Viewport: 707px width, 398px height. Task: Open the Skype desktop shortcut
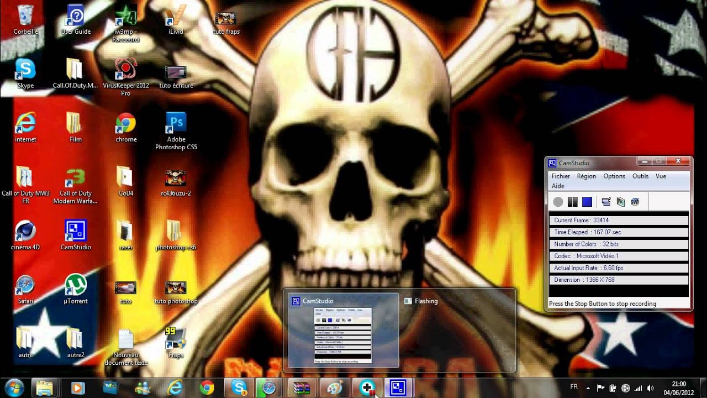(25, 74)
